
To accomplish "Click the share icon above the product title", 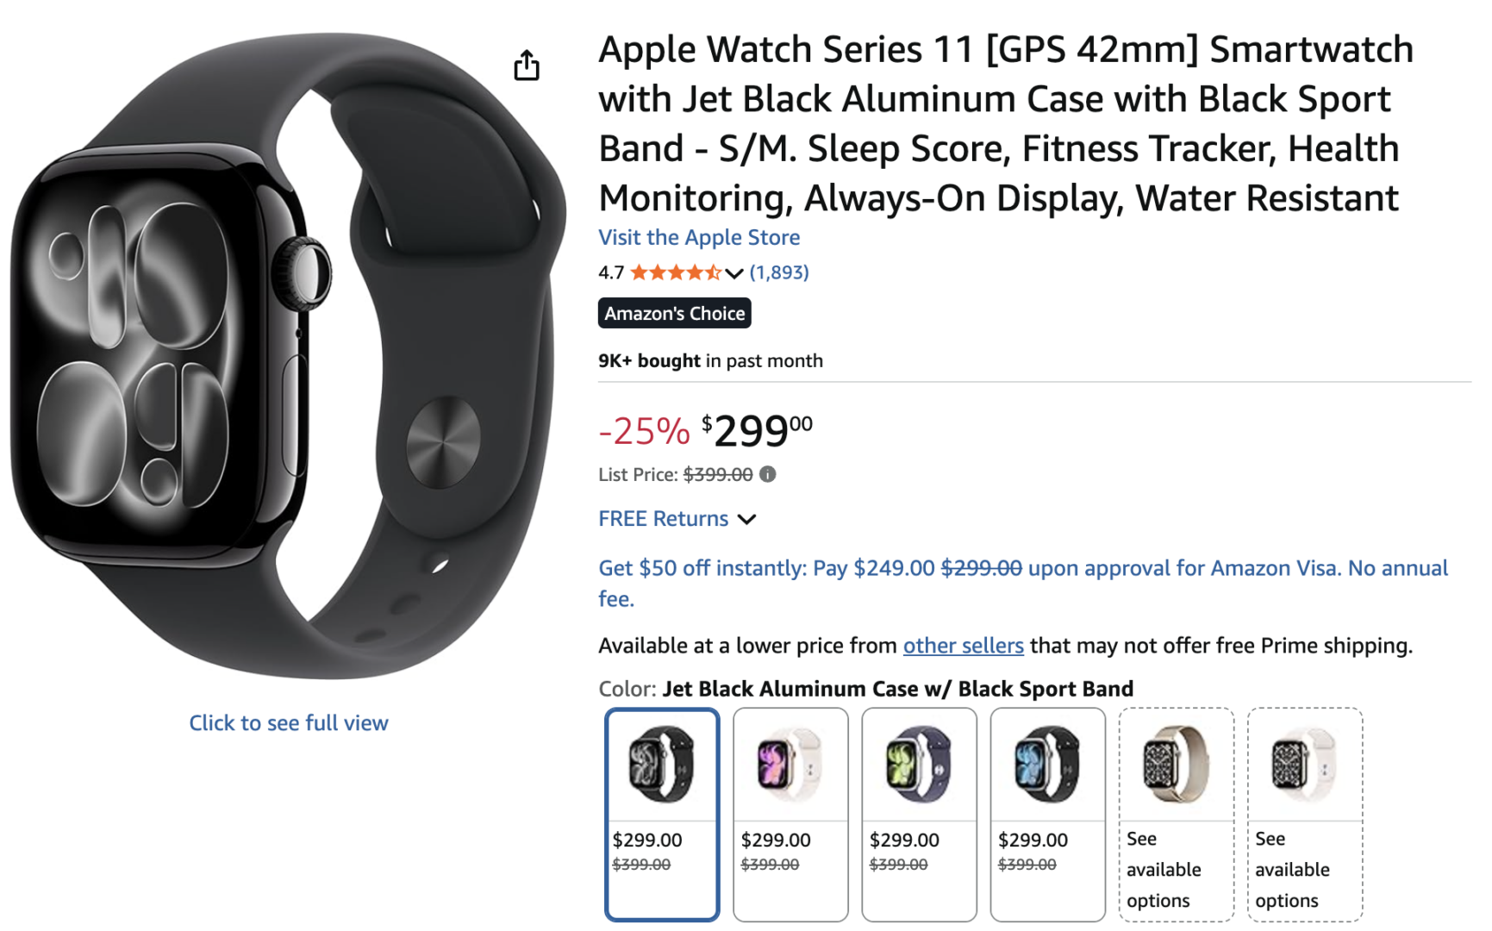I will tap(527, 65).
